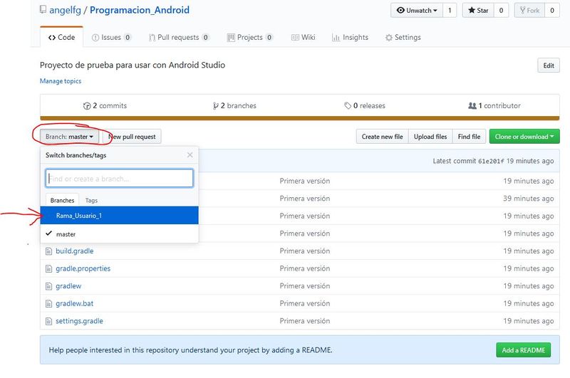
Task: Open the Insights tab
Action: coord(350,37)
